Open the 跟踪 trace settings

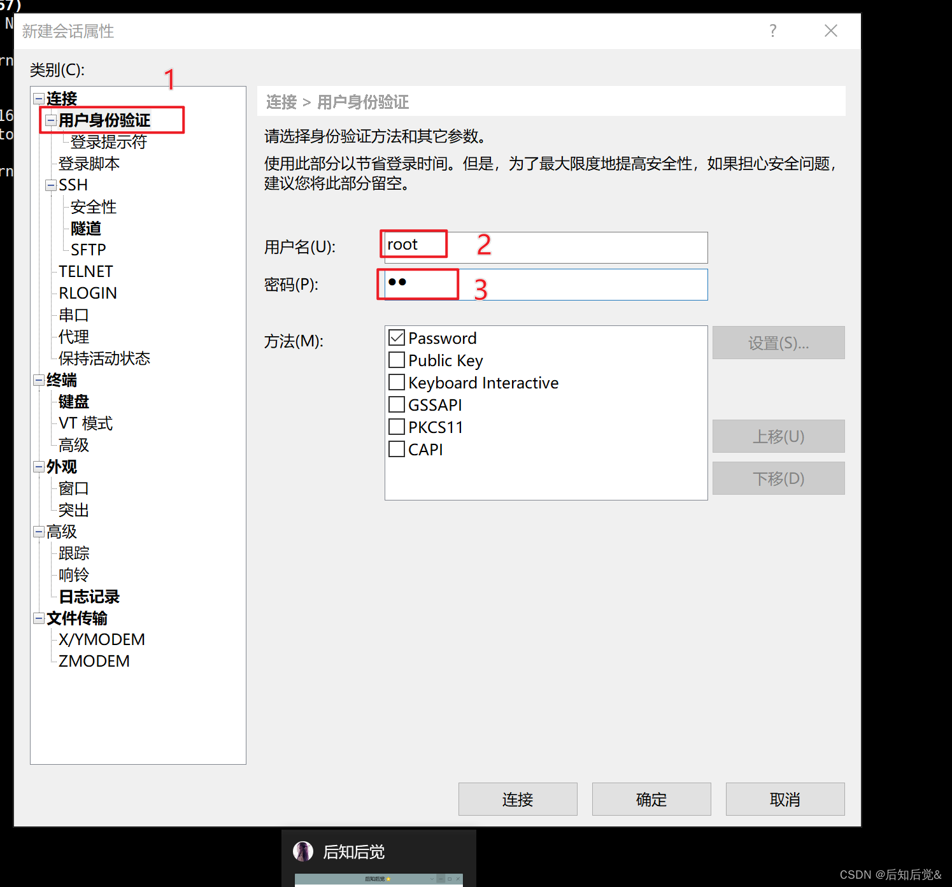[74, 553]
